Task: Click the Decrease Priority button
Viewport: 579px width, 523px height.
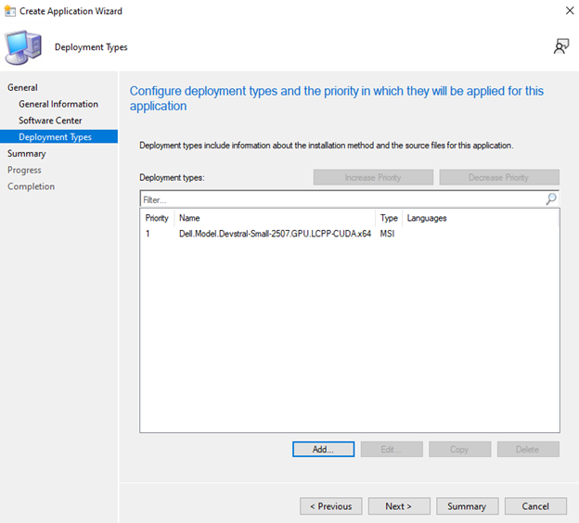Action: pos(499,177)
